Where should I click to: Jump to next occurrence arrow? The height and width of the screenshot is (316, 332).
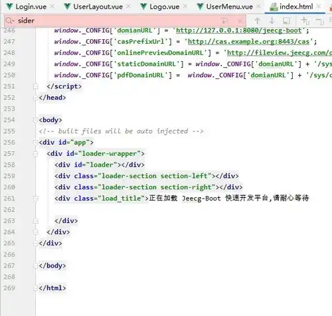(272, 21)
